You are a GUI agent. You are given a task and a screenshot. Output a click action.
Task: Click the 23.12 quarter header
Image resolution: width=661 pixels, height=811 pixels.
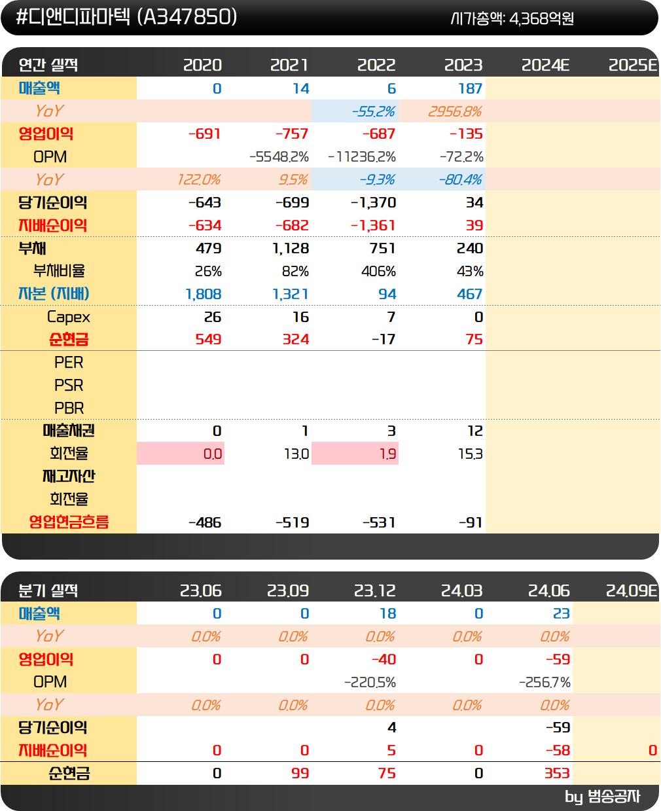(x=375, y=590)
